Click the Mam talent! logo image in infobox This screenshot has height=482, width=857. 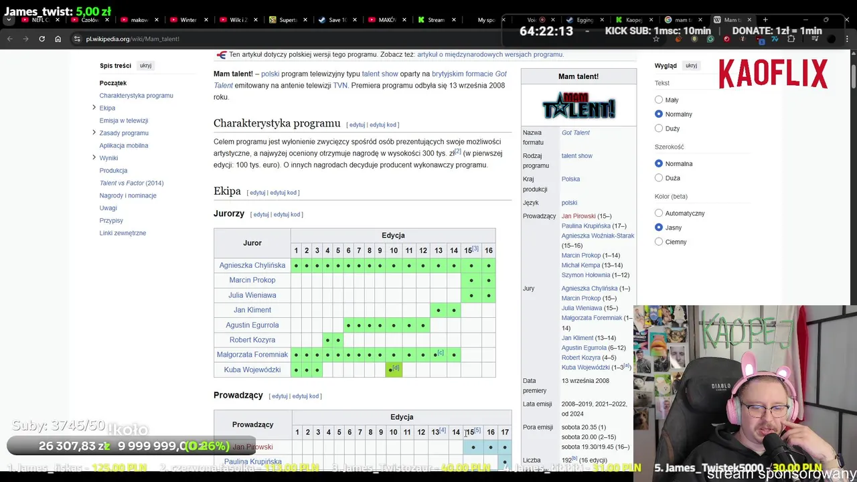578,106
